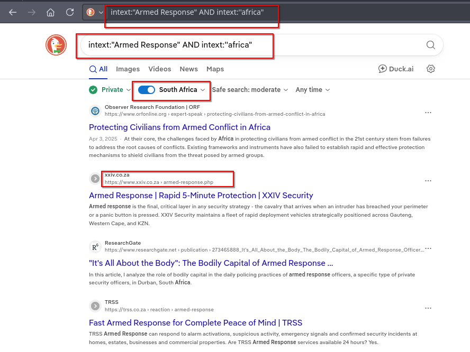Click the 'xxiv.co.za' site name text
The height and width of the screenshot is (352, 470).
[117, 175]
